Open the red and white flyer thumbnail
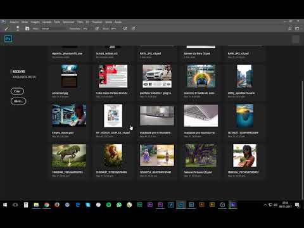The image size is (304, 228). (113, 76)
